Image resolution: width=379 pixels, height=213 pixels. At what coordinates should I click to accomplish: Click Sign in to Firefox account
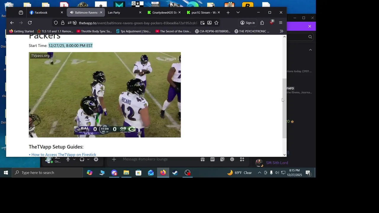pos(248,23)
